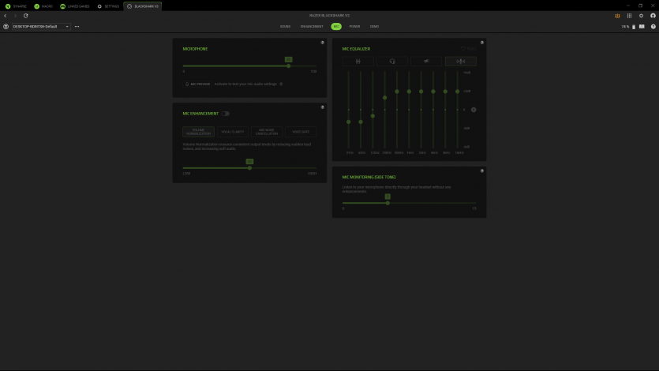Choose the custom sliders equalizer preset icon
Viewport: 659px width, 371px height.
point(358,61)
